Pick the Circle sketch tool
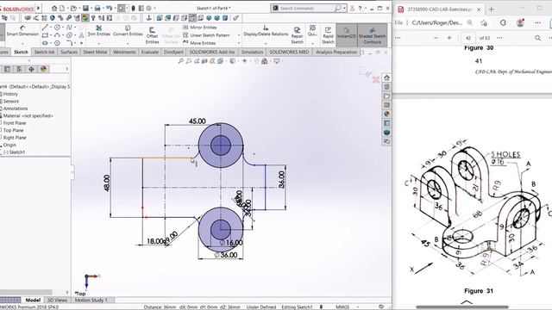 pos(57,27)
